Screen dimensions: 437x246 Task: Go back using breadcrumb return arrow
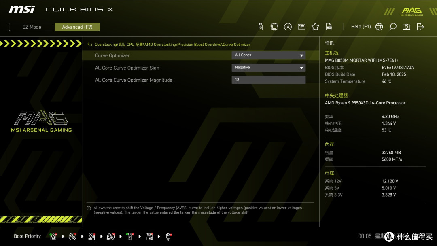pyautogui.click(x=90, y=45)
